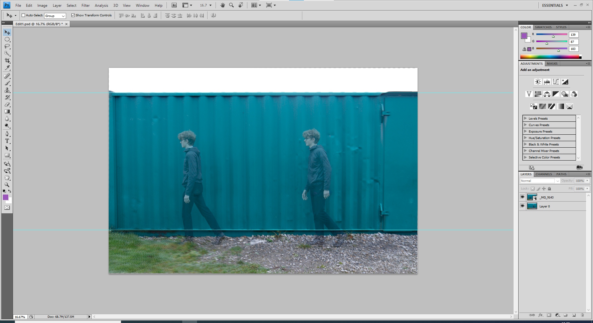
Task: Select the Clone Stamp tool
Action: click(x=7, y=90)
